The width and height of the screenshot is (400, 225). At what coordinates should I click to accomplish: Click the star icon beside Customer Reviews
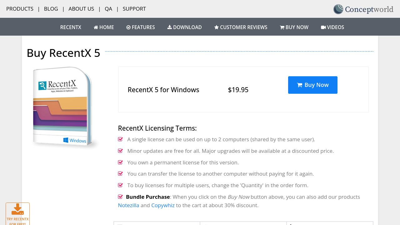pyautogui.click(x=217, y=27)
